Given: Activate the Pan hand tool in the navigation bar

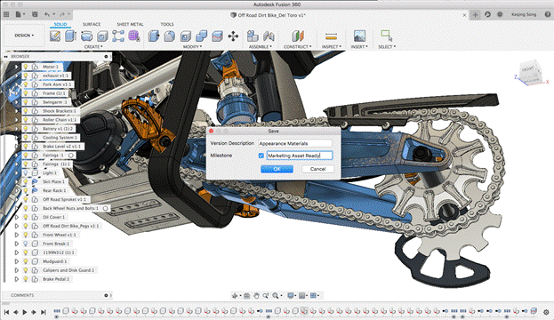Looking at the screenshot, I should point(256,296).
